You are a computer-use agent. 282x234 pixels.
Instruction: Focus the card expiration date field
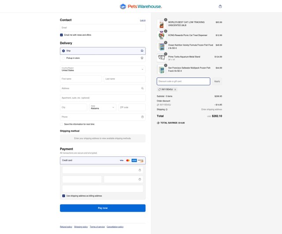click(82, 179)
